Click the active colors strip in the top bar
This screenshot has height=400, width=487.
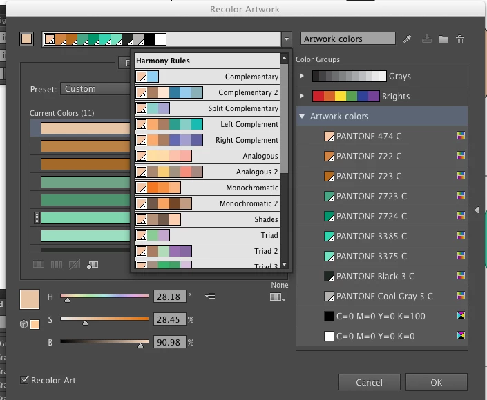(x=162, y=39)
